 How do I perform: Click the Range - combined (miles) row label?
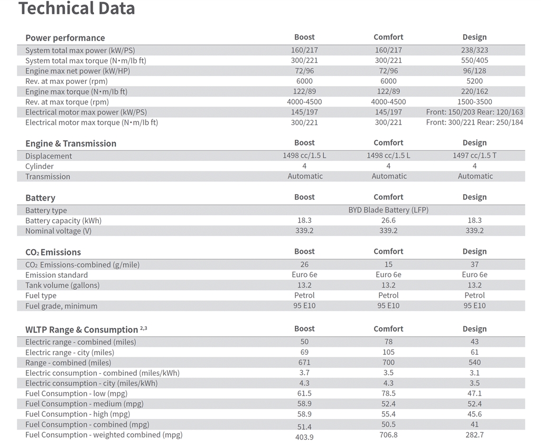[x=68, y=363]
